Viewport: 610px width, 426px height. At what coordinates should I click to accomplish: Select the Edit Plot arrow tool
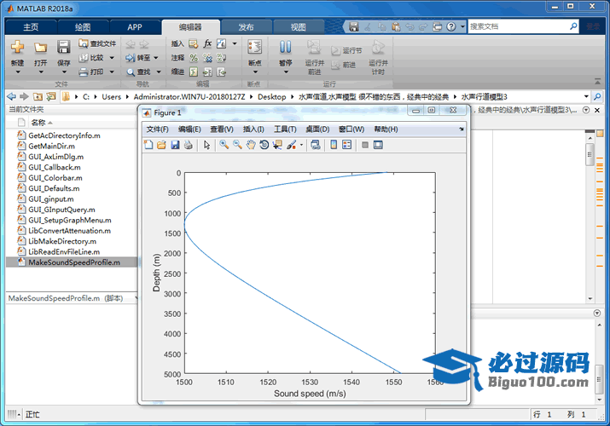[206, 145]
